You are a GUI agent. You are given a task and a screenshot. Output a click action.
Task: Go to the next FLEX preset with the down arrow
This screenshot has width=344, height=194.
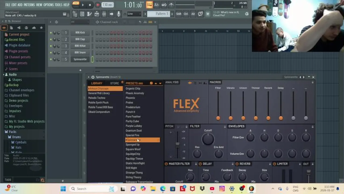[x=160, y=83]
